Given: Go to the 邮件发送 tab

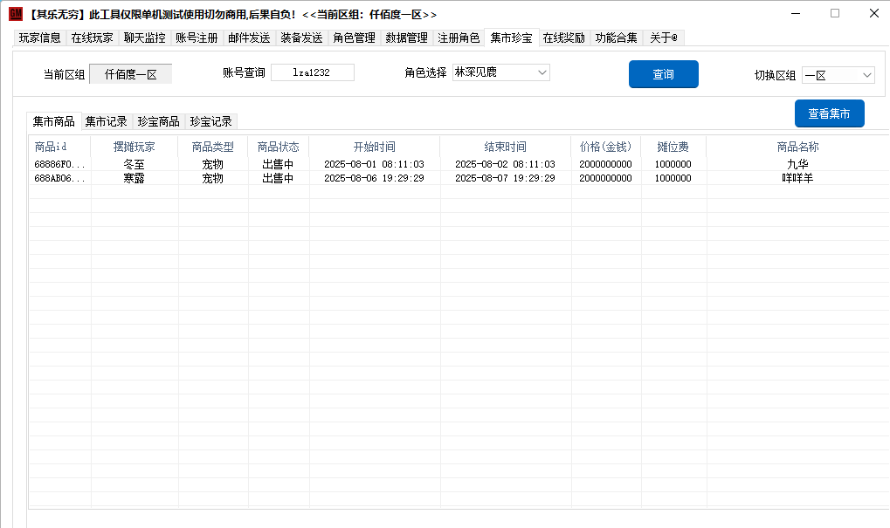Looking at the screenshot, I should [249, 38].
